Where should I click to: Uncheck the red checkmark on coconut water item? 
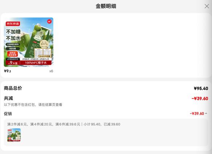(49, 21)
